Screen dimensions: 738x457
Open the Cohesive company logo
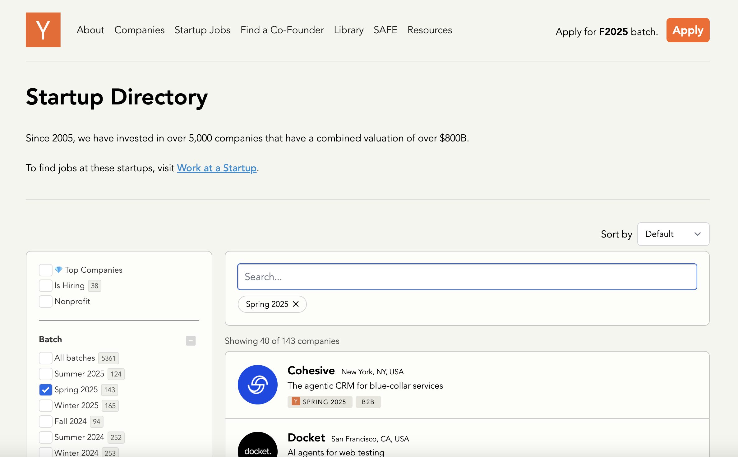[x=257, y=385]
